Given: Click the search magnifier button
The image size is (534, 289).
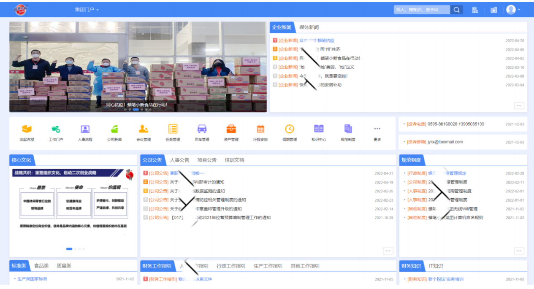Looking at the screenshot, I should 456,10.
